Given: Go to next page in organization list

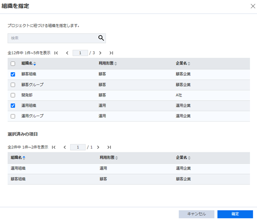Looking at the screenshot, I should [x=100, y=53].
